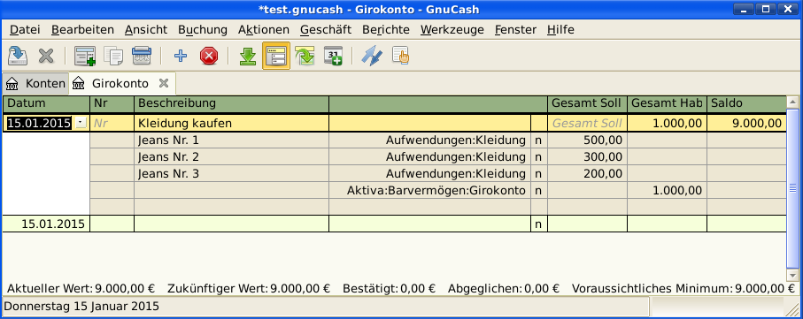Click the Print toolbar icon
The image size is (803, 319).
click(x=142, y=56)
